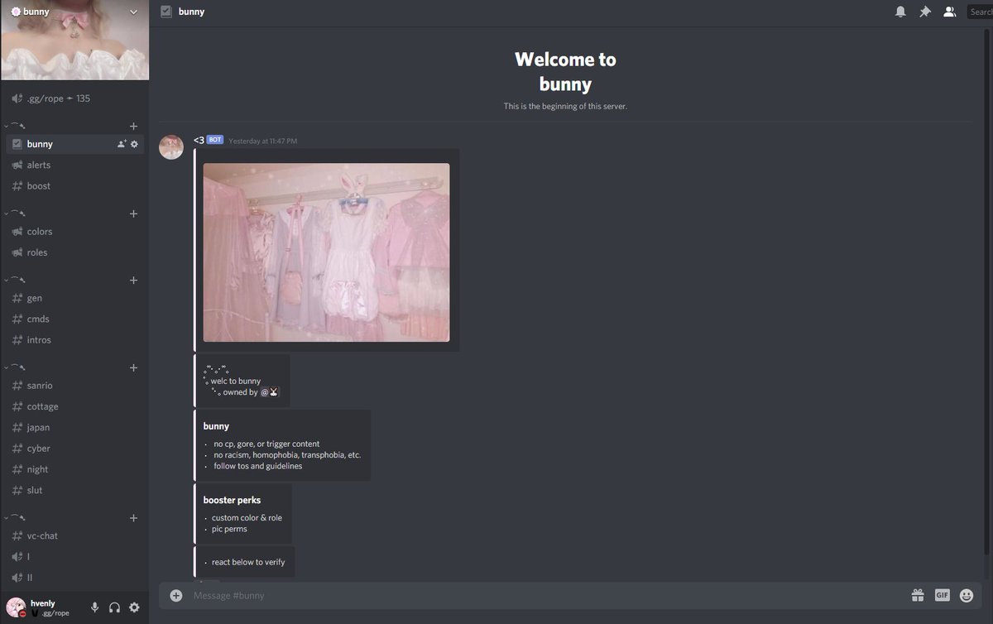Open the emoji picker

(x=966, y=595)
